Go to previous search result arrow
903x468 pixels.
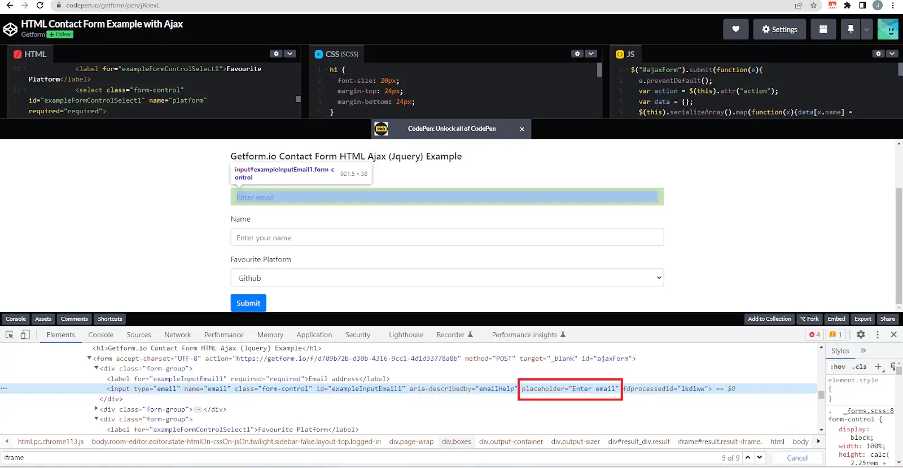pos(748,457)
